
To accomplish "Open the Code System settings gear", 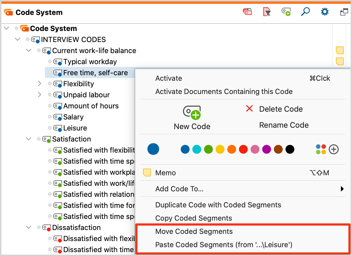I will [x=325, y=12].
